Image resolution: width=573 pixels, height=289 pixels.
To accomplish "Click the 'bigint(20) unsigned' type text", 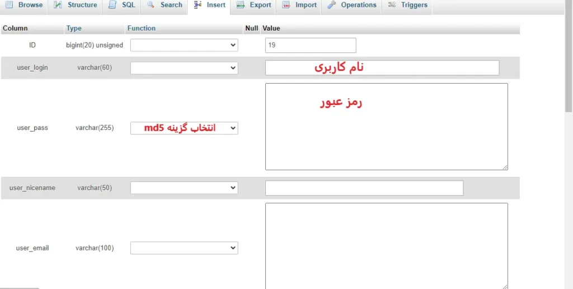I will point(94,45).
